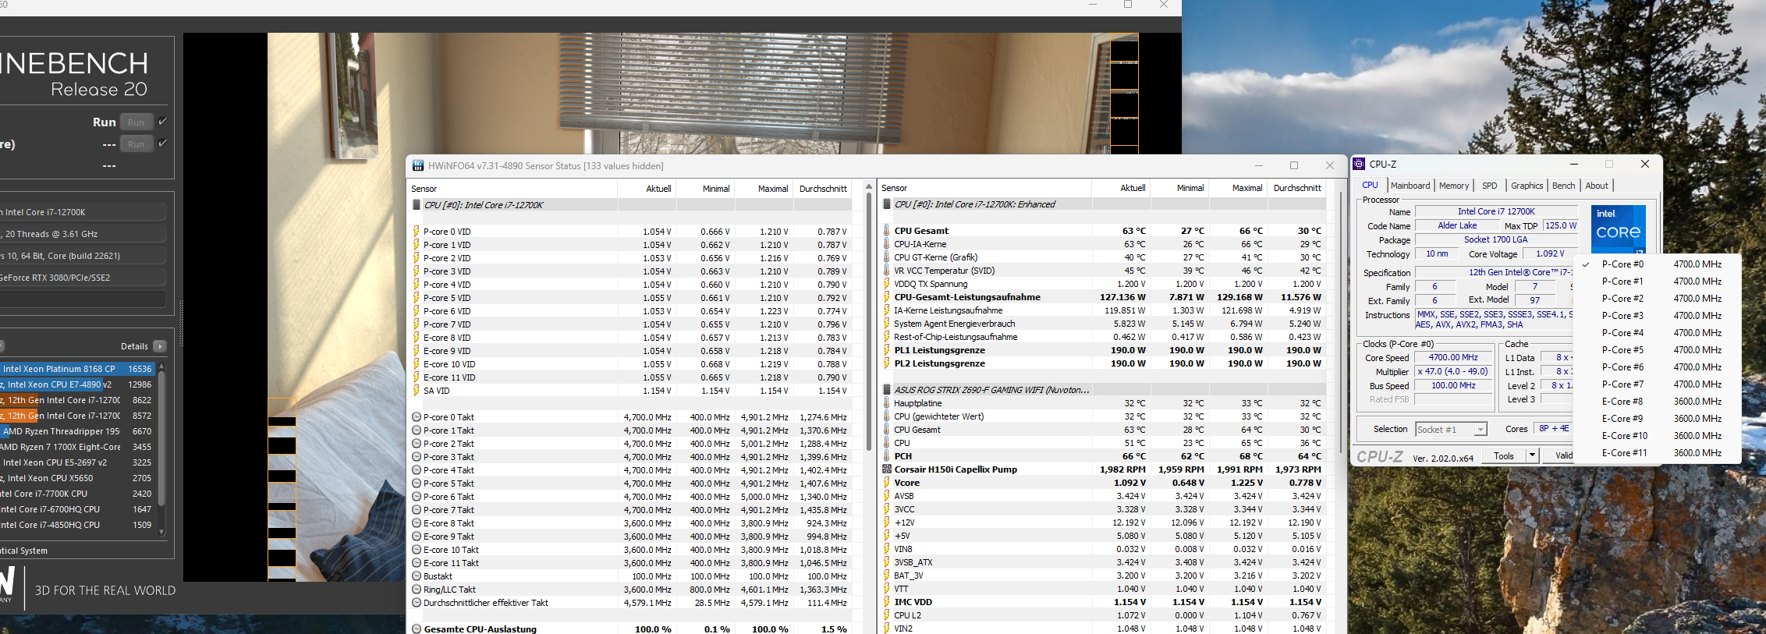Click the Multiplier value field in CPU-Z

[1453, 372]
